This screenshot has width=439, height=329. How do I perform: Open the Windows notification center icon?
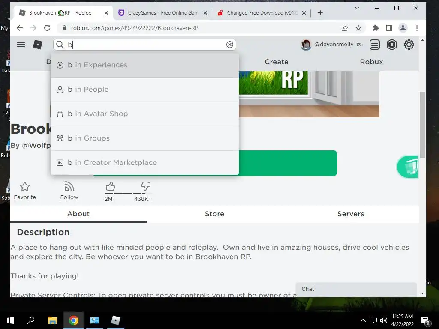(x=426, y=321)
